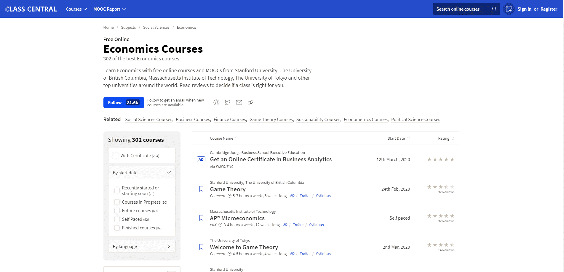Image resolution: width=564 pixels, height=272 pixels.
Task: Sort by Start Date column
Action: point(399,138)
